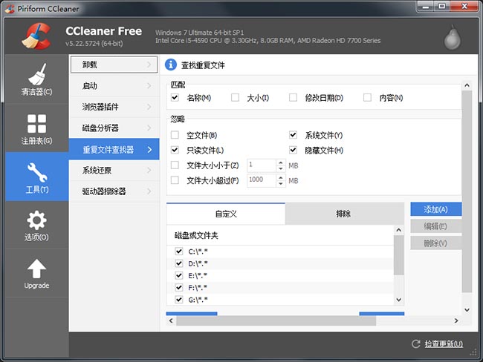Open the 浏览器插件 section

[x=114, y=107]
